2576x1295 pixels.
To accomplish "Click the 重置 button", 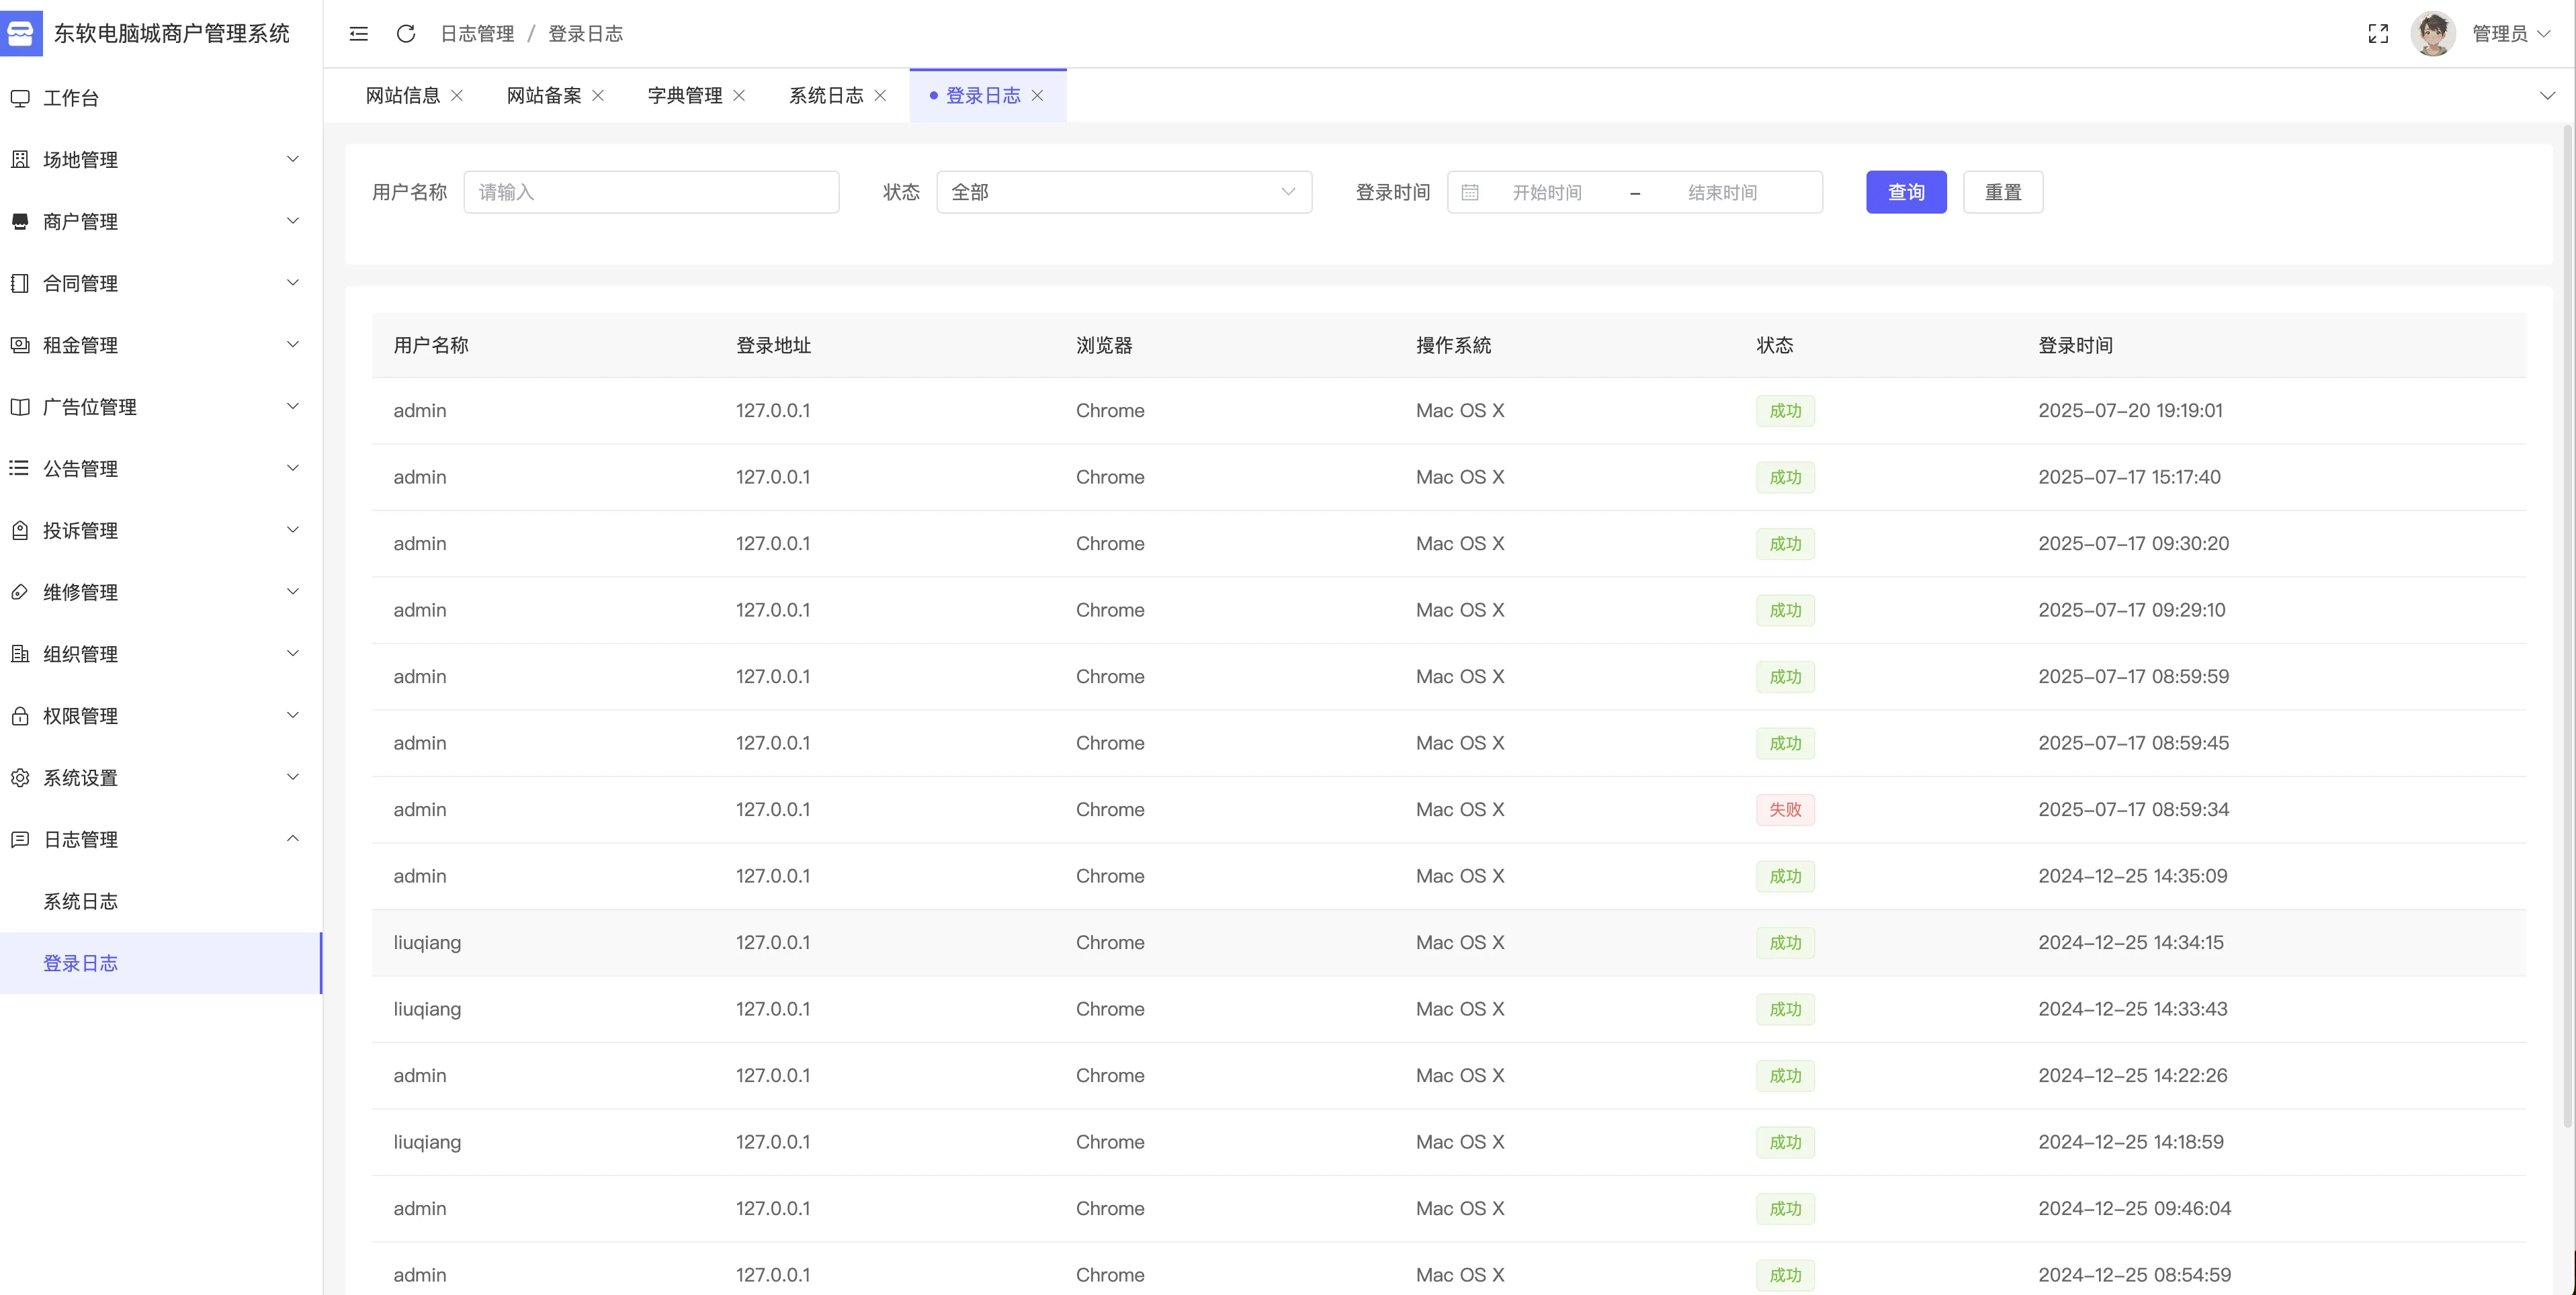I will [x=2002, y=192].
